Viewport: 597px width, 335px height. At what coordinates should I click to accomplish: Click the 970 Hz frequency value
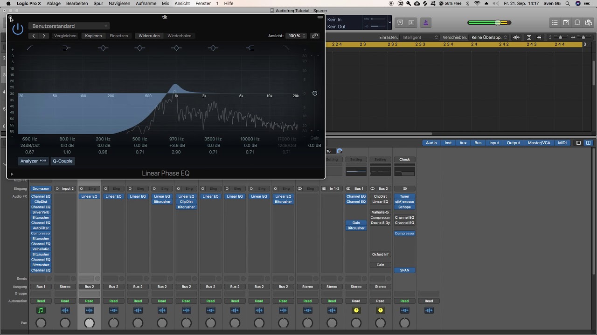tap(177, 139)
